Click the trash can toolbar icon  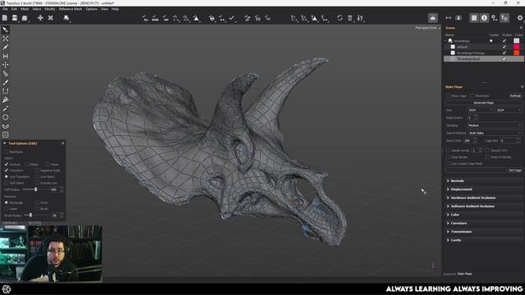tap(350, 18)
